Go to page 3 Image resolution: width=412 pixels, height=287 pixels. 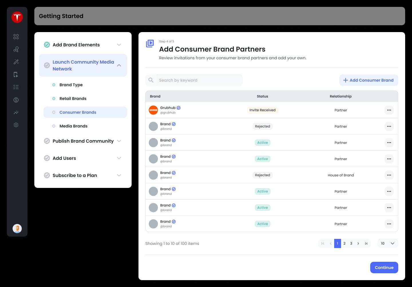[x=351, y=243]
